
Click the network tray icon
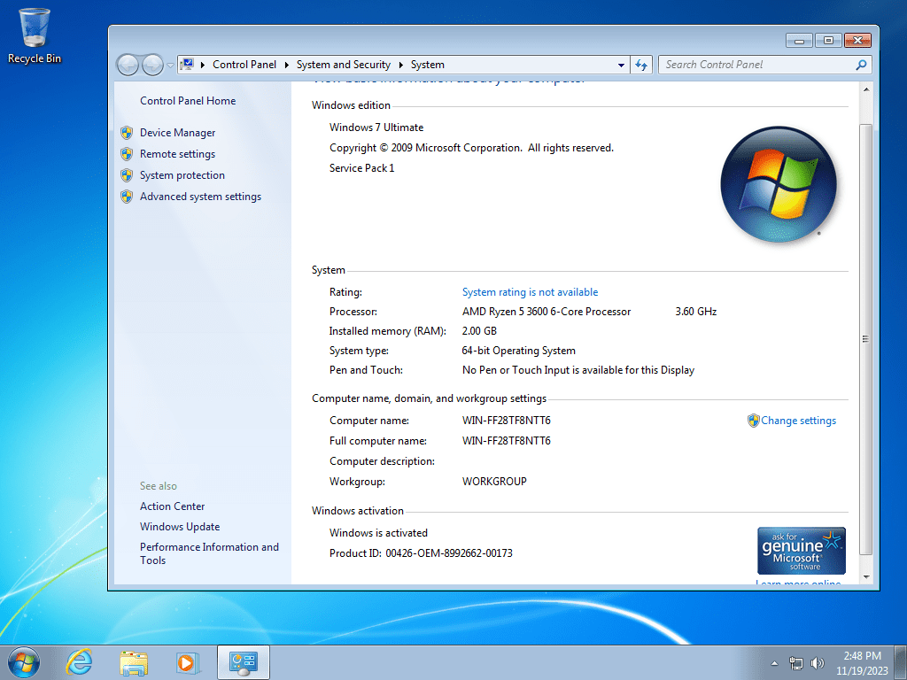click(x=796, y=663)
